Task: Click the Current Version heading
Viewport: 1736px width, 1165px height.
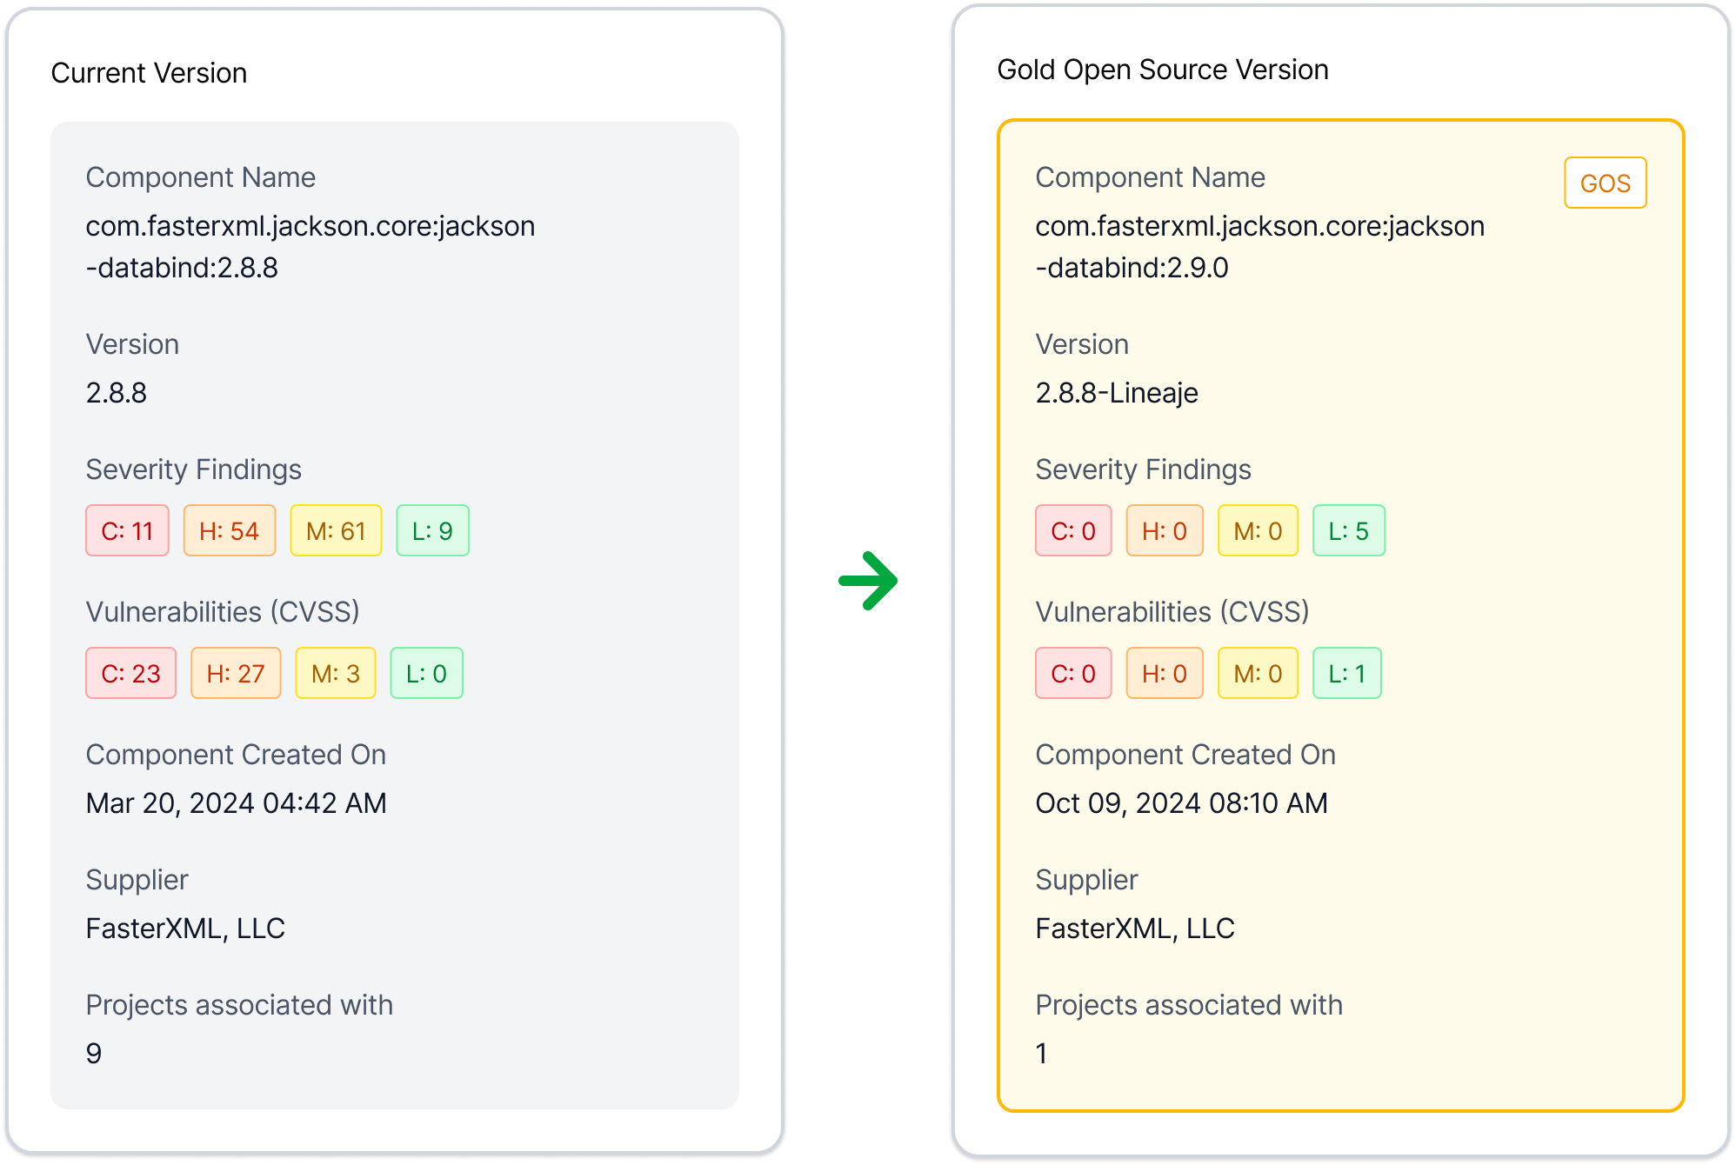Action: point(149,73)
